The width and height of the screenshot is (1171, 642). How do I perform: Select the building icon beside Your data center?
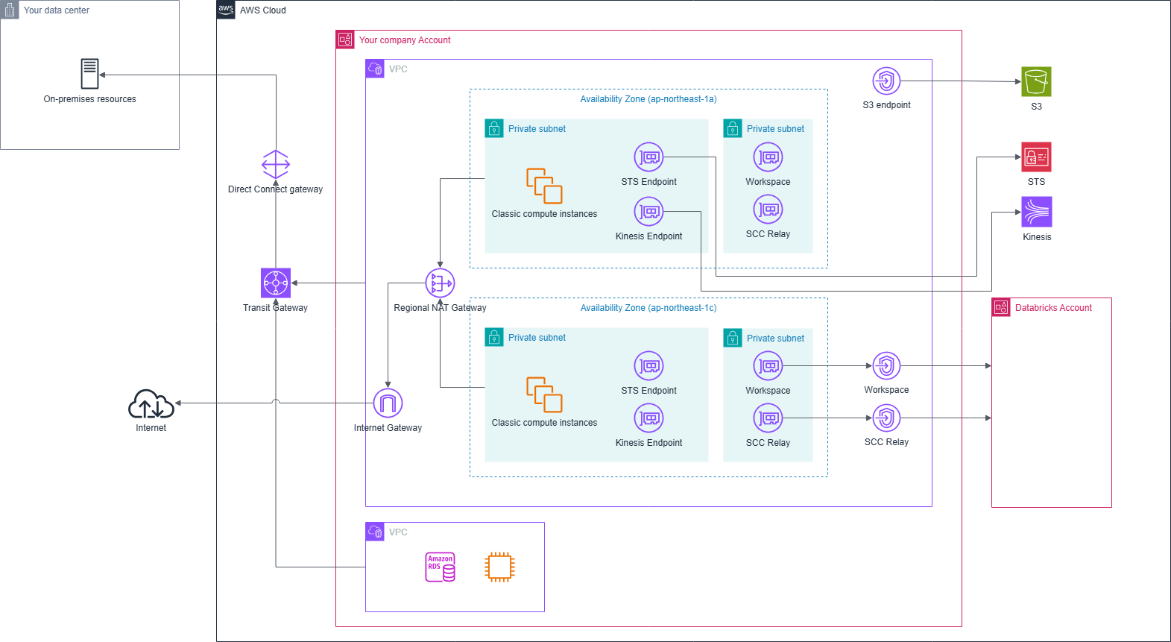point(10,10)
